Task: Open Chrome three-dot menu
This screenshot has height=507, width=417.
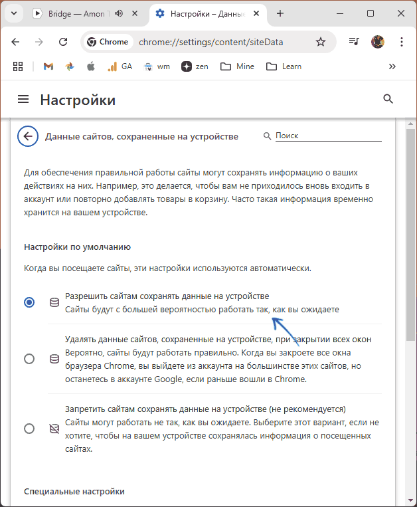Action: point(402,42)
